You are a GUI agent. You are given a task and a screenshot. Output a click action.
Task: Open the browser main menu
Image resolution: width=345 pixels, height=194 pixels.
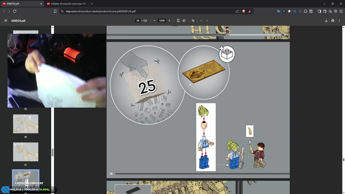[341, 11]
